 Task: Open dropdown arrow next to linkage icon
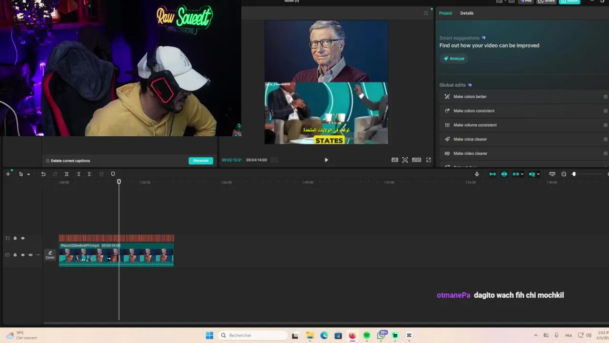(x=522, y=174)
